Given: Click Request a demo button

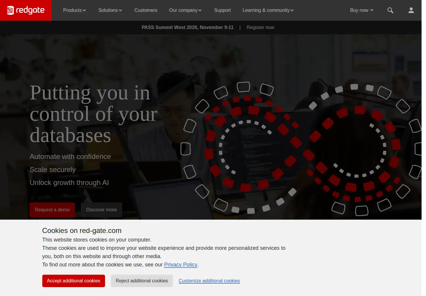Looking at the screenshot, I should (52, 210).
